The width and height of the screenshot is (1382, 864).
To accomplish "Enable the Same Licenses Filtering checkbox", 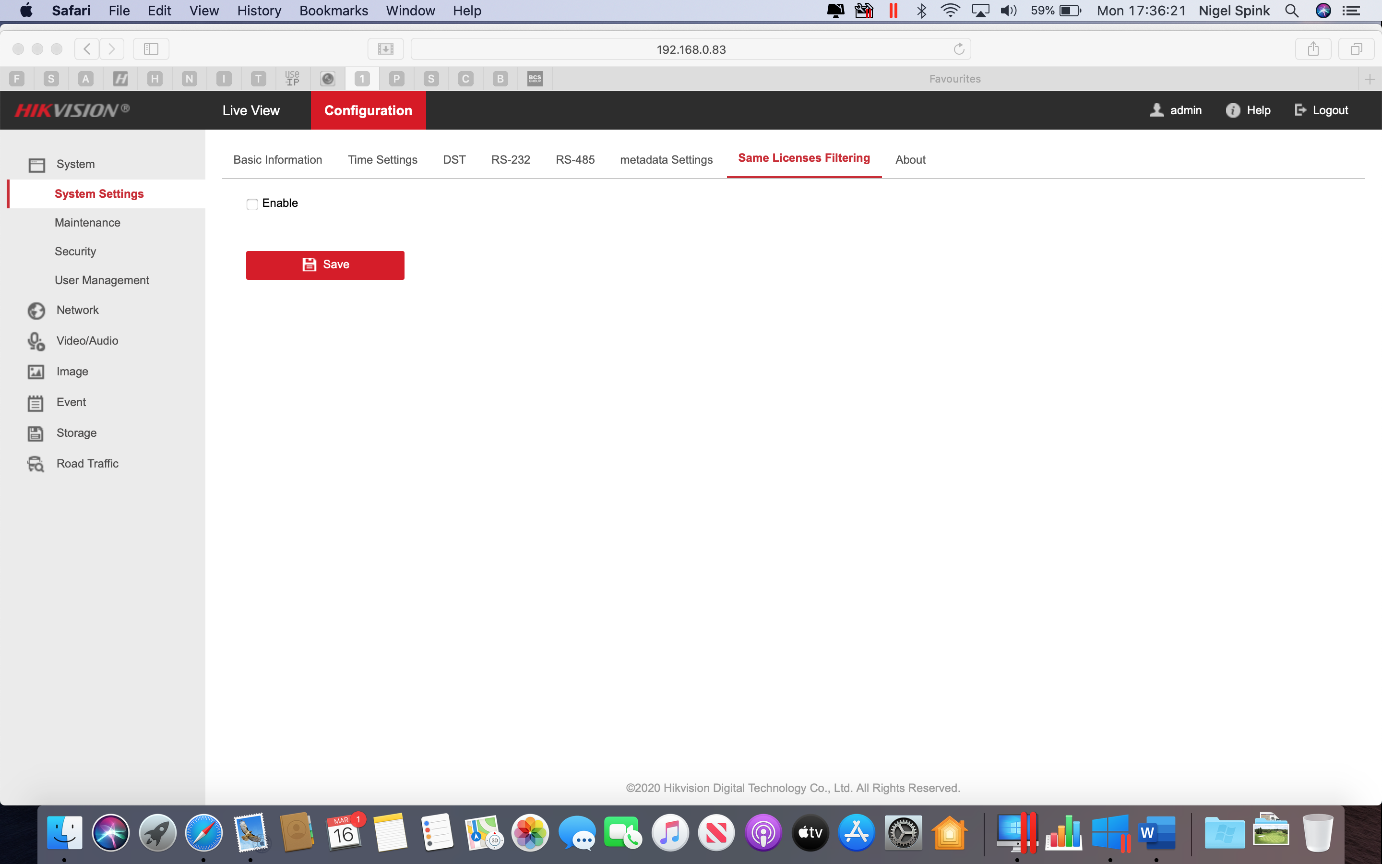I will [252, 204].
